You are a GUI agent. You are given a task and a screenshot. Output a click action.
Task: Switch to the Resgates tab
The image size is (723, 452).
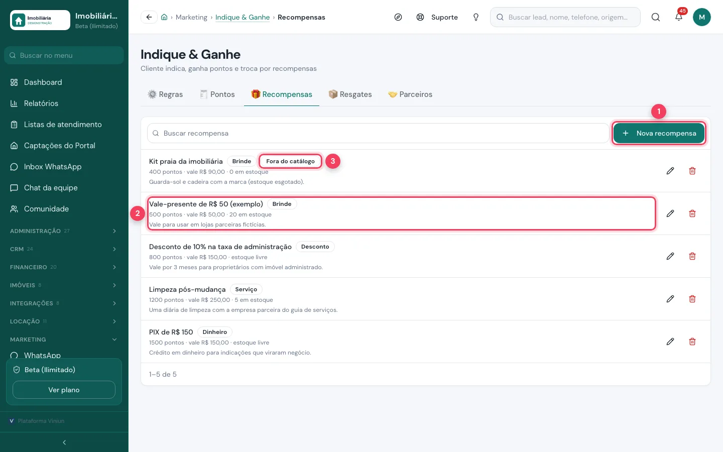pos(350,94)
